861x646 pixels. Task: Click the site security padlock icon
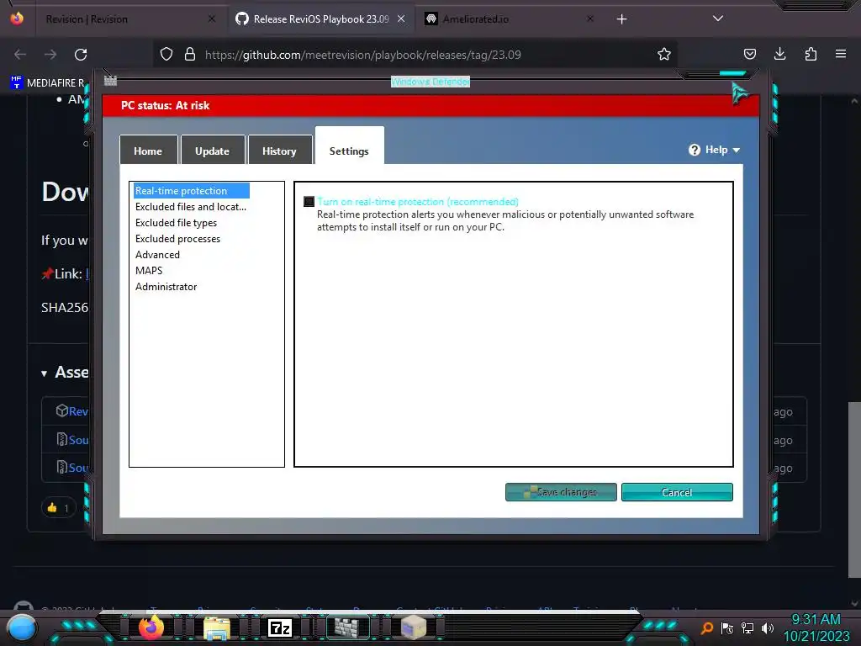[x=190, y=54]
